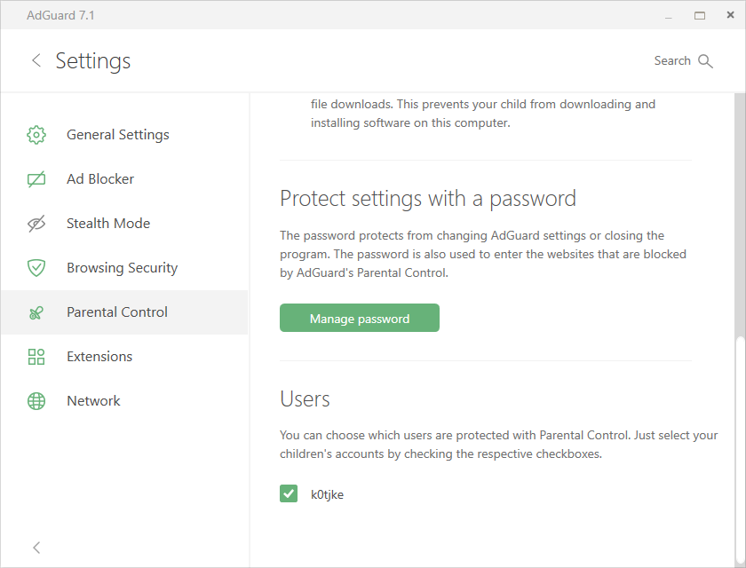This screenshot has width=746, height=568.
Task: Click the Extensions squares icon
Action: click(36, 357)
